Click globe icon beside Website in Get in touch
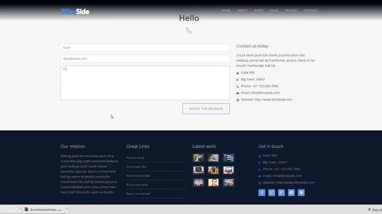 pos(260,183)
